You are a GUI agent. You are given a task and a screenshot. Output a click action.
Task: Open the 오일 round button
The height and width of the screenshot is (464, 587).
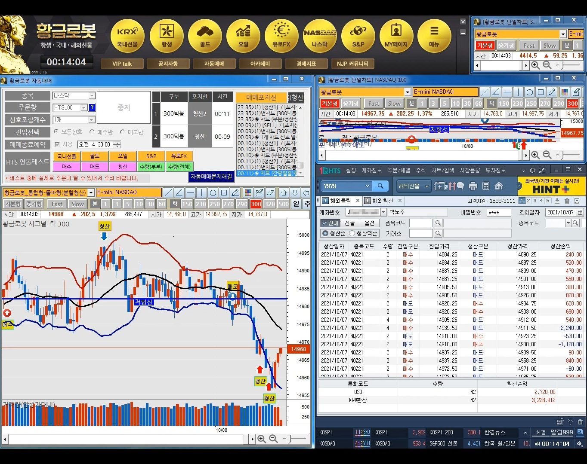[243, 36]
